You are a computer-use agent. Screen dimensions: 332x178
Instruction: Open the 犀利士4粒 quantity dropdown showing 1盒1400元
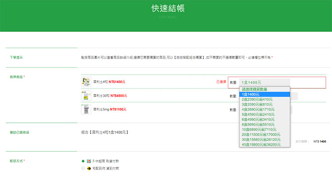click(x=264, y=83)
